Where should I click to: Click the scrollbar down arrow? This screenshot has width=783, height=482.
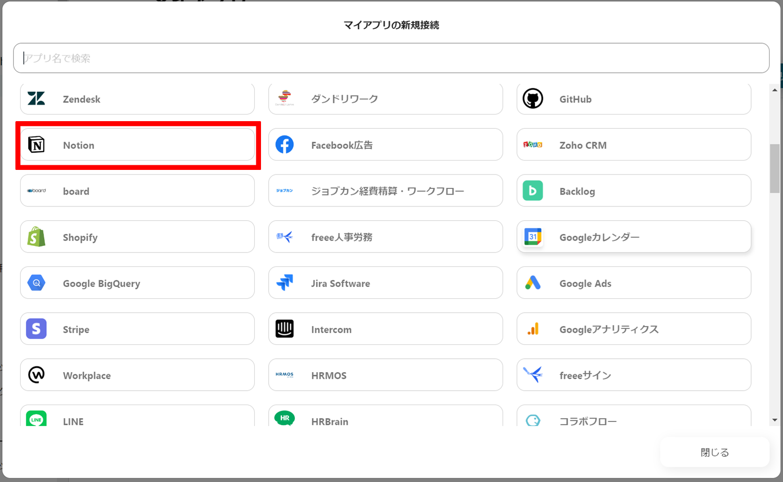tap(775, 420)
